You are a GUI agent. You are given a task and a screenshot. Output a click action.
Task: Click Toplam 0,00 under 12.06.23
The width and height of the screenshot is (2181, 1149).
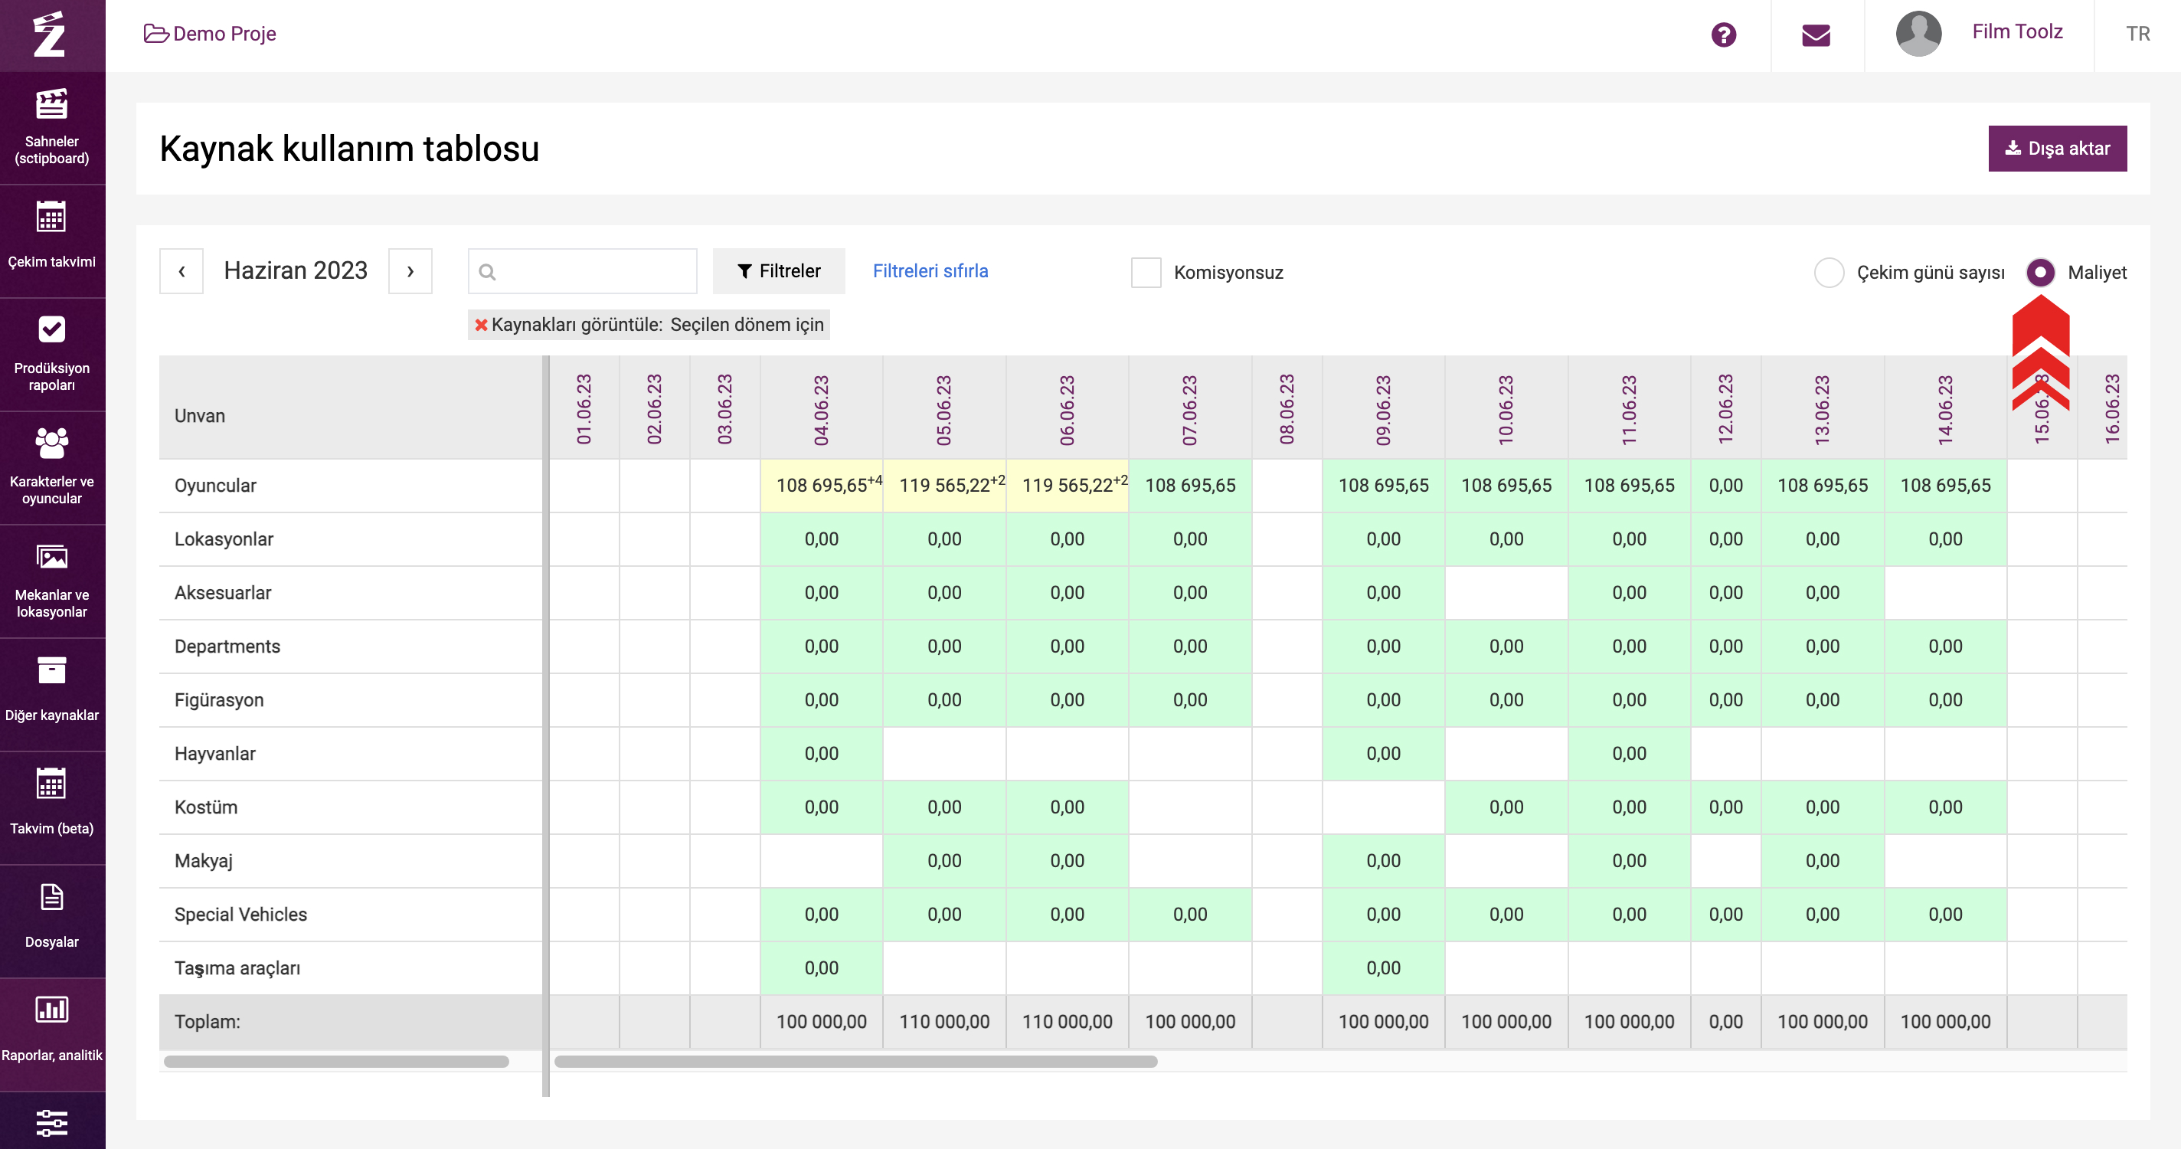click(x=1725, y=1022)
